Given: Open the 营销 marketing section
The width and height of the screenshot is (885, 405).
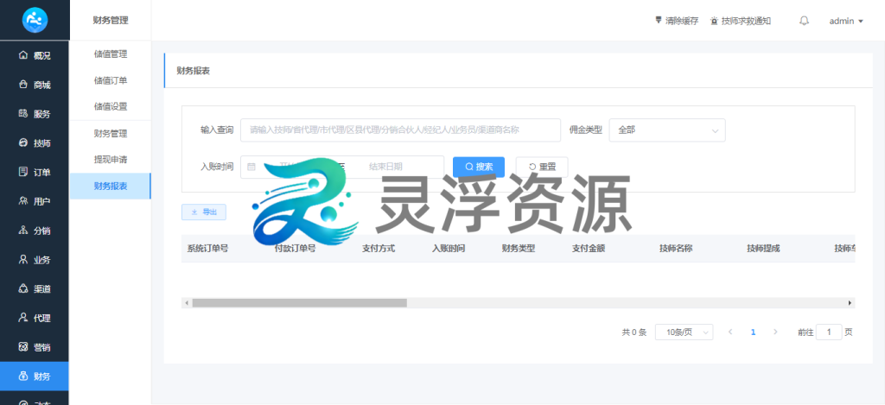Looking at the screenshot, I should pyautogui.click(x=35, y=347).
